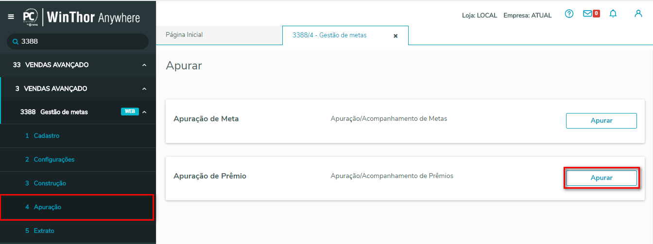
Task: Click the search magnifier icon
Action: [15, 42]
